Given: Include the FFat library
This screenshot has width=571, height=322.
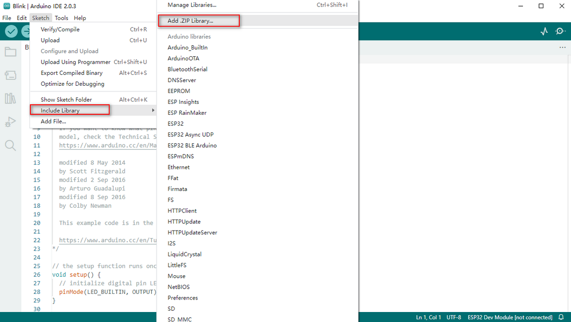Looking at the screenshot, I should coord(257,178).
